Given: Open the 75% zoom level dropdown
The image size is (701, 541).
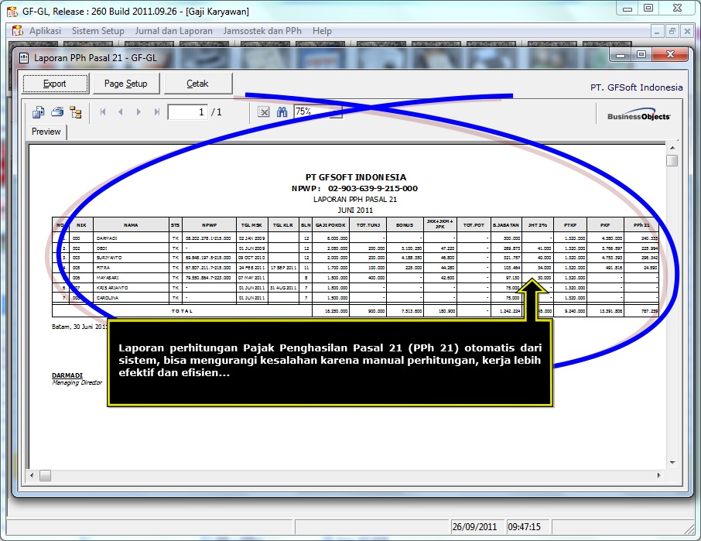Looking at the screenshot, I should [x=338, y=111].
